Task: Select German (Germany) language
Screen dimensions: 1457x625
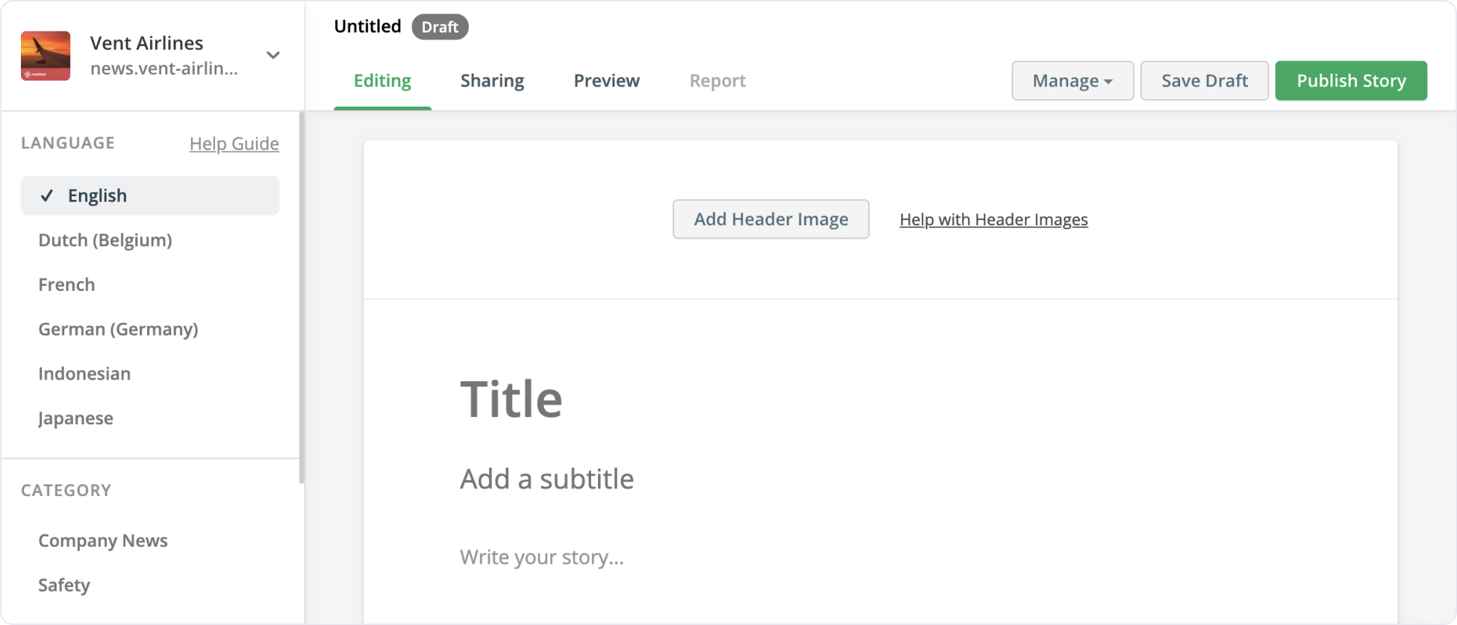Action: (118, 329)
